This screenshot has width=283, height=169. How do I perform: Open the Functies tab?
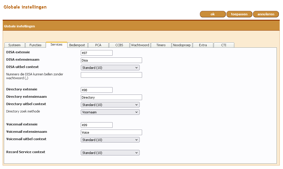point(35,45)
